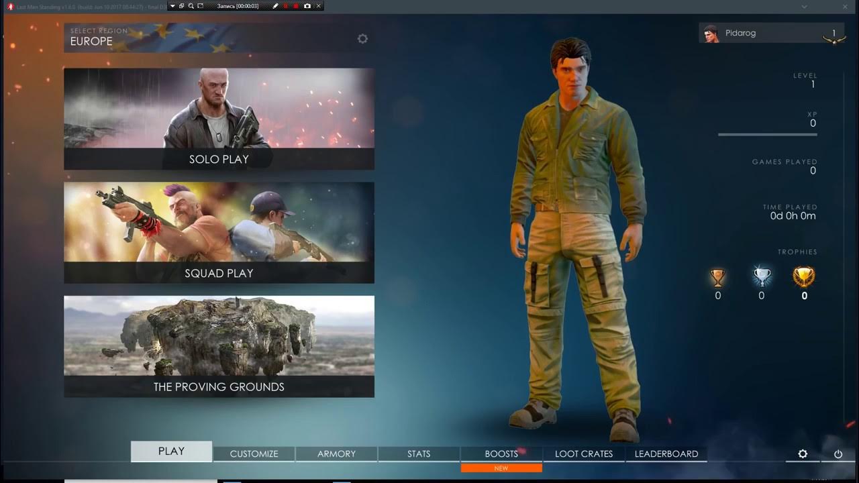Click the recorder pencil draw icon

pyautogui.click(x=275, y=5)
